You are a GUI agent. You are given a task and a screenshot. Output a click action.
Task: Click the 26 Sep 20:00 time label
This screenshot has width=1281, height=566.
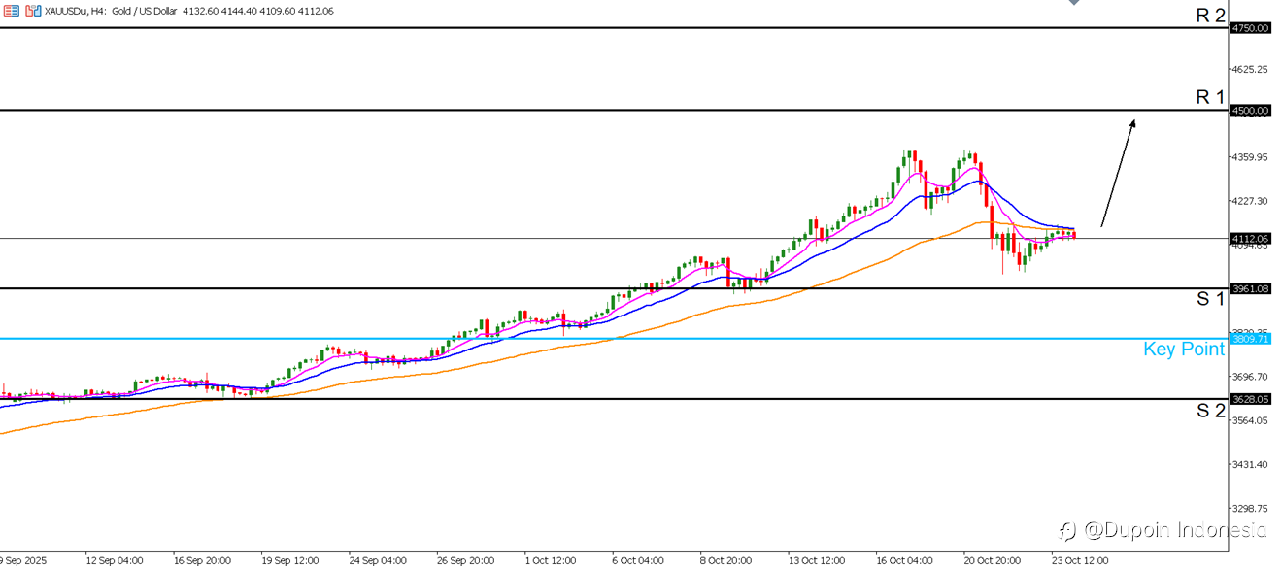(466, 560)
